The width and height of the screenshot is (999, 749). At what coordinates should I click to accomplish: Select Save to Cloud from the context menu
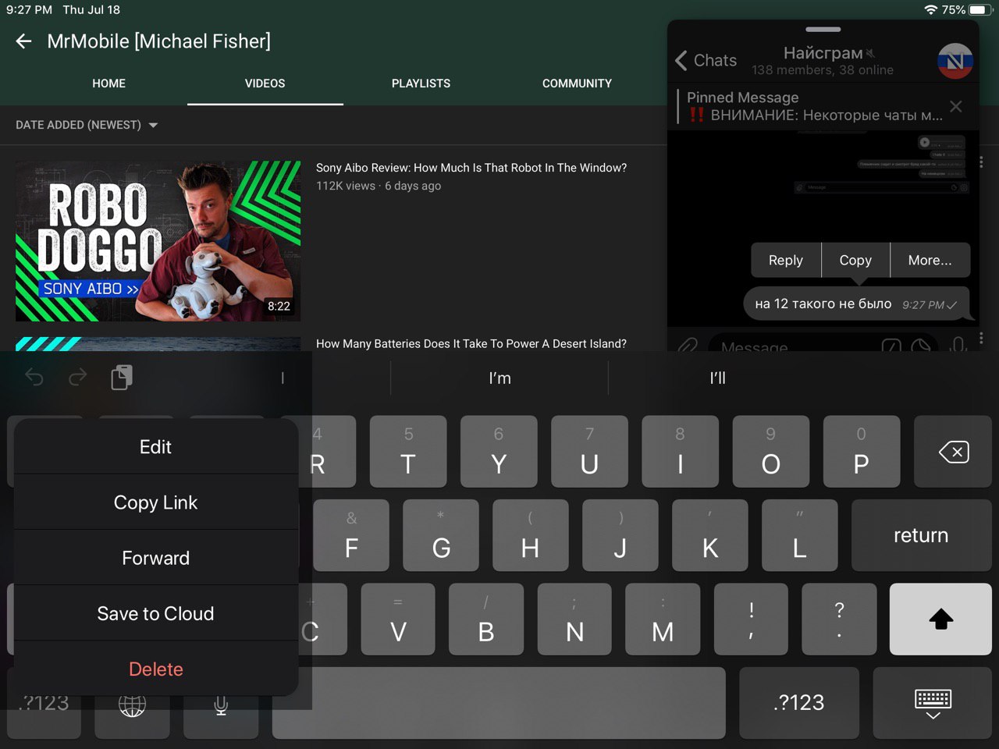pyautogui.click(x=156, y=613)
